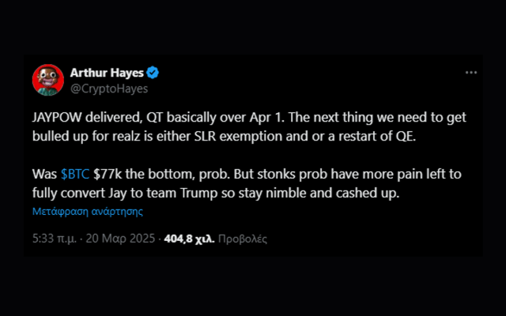Click the 404,8 χιλ. view count
Image resolution: width=506 pixels, height=316 pixels.
coord(188,238)
